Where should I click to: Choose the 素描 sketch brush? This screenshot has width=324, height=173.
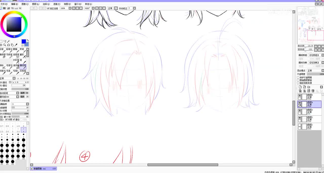[16, 50]
